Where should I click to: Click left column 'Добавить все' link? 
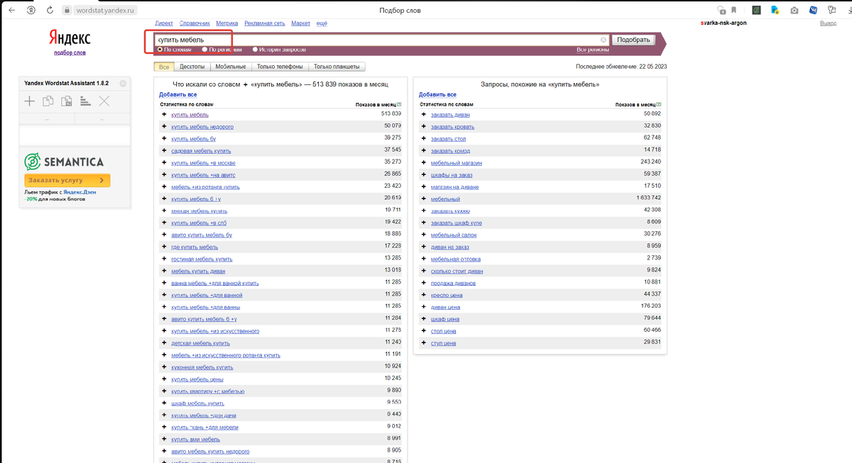click(177, 94)
